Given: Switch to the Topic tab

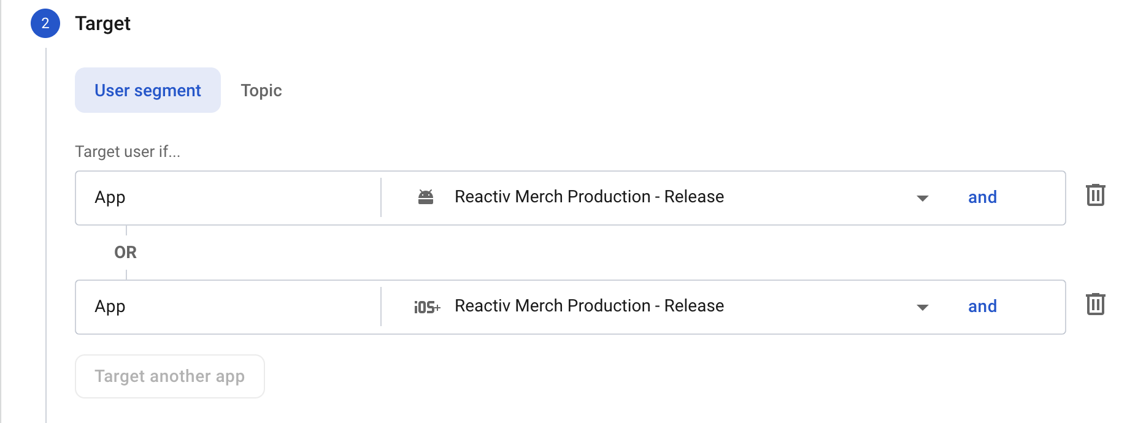Looking at the screenshot, I should click(x=261, y=90).
